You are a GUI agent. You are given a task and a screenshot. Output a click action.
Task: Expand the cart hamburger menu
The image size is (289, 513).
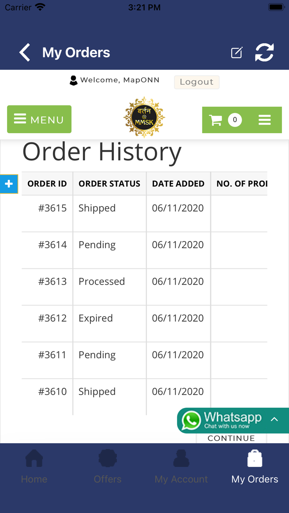(x=265, y=120)
